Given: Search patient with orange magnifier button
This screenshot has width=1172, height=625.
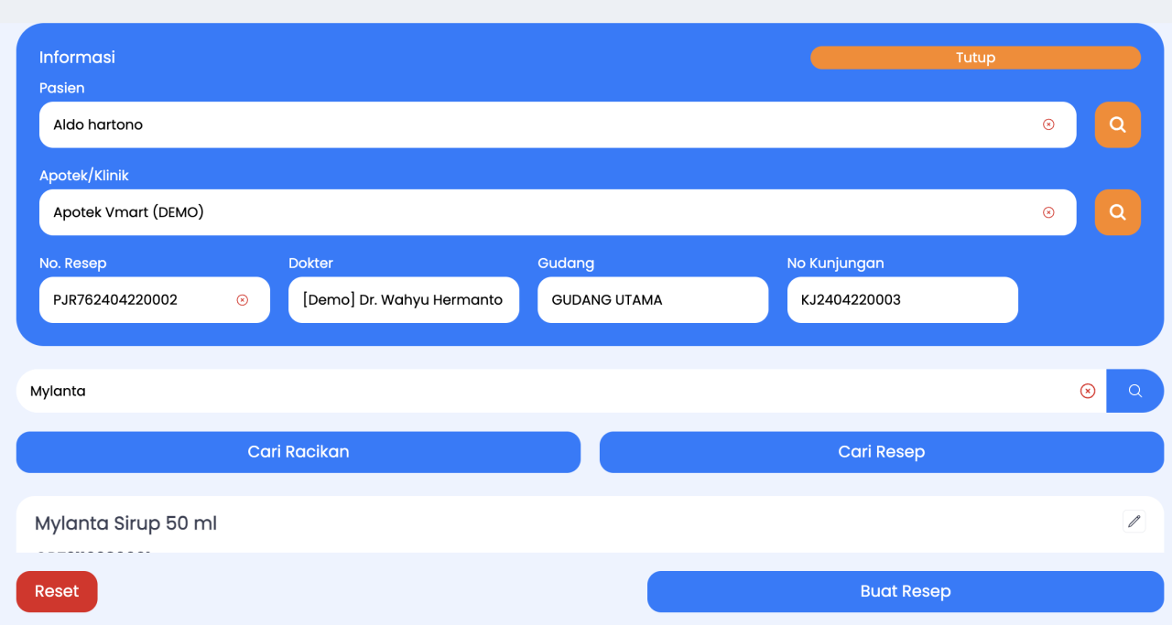Looking at the screenshot, I should pos(1117,124).
